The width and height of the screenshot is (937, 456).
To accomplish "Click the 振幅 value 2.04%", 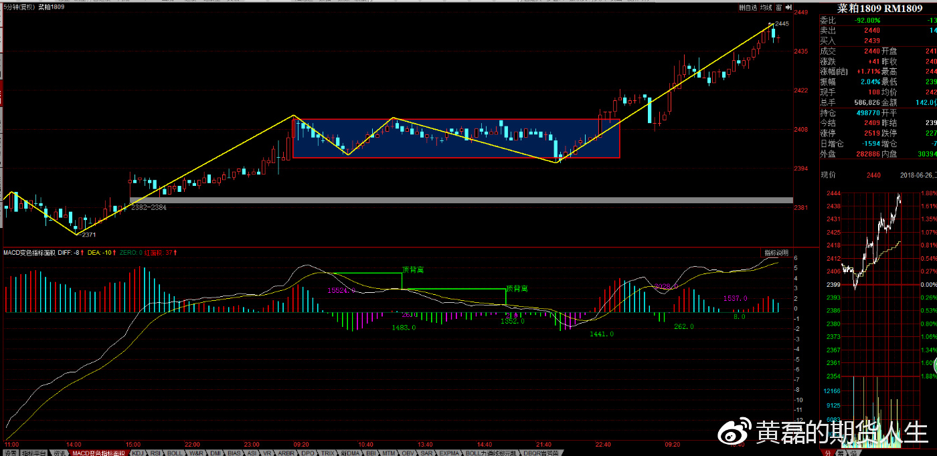I will 871,82.
